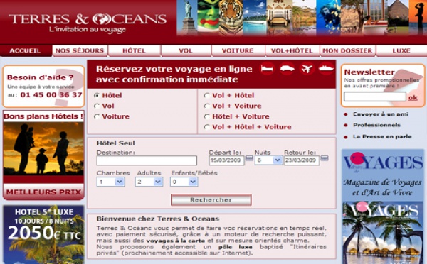The image size is (427, 264).
Task: Select the Voiture radio option
Action: 96,116
